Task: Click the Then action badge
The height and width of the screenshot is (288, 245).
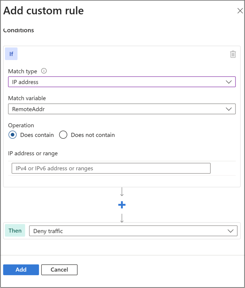Action: (15, 231)
